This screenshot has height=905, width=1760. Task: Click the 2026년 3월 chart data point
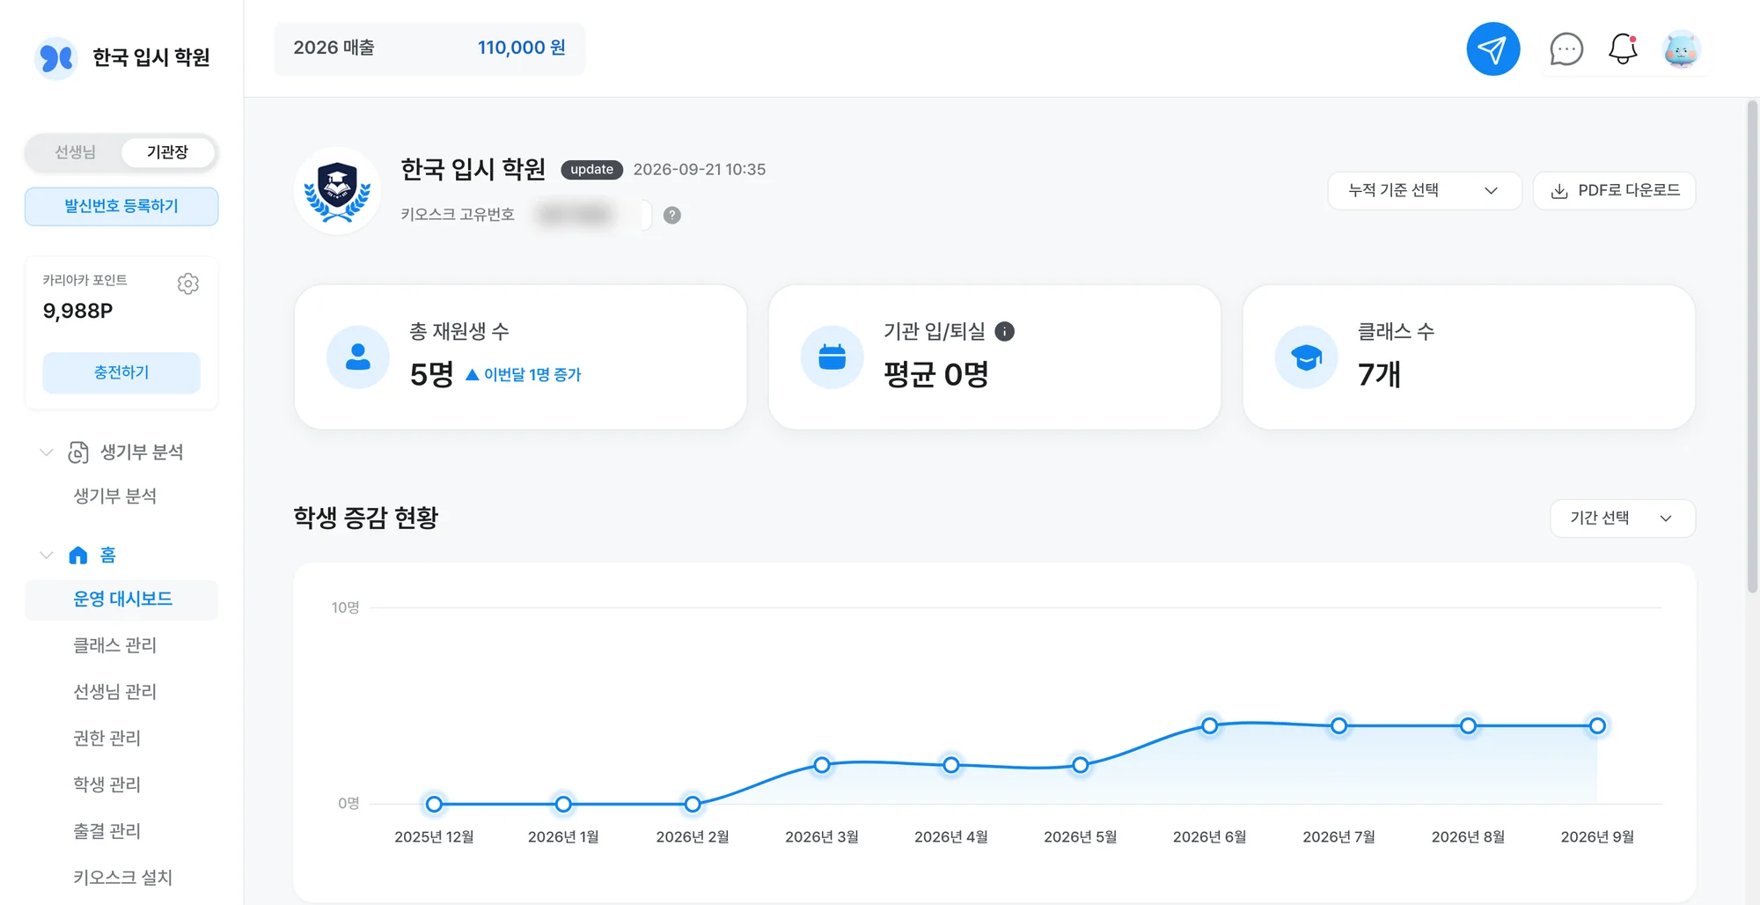tap(822, 765)
